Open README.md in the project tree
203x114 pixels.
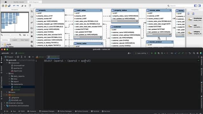click(15, 100)
